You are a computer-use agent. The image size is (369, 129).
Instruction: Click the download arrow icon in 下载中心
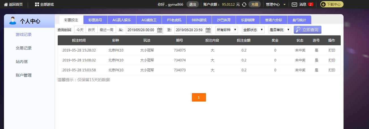pos(323,4)
